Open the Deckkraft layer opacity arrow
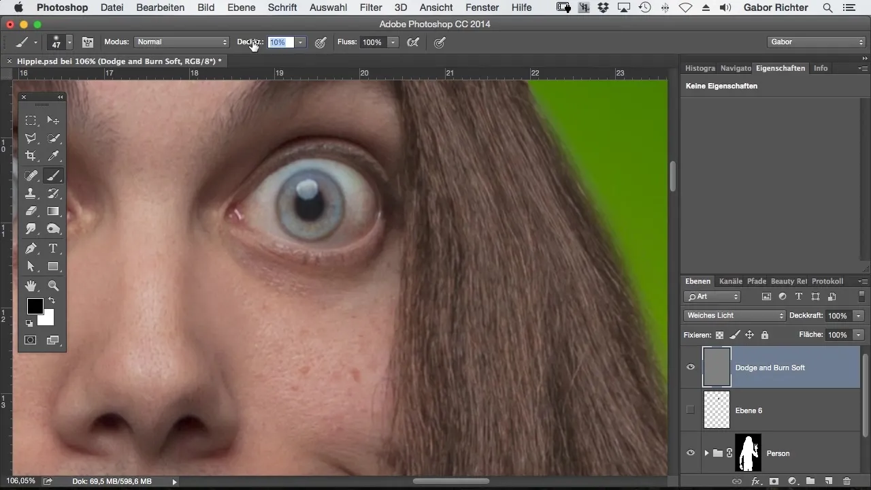Image resolution: width=871 pixels, height=490 pixels. tap(859, 316)
